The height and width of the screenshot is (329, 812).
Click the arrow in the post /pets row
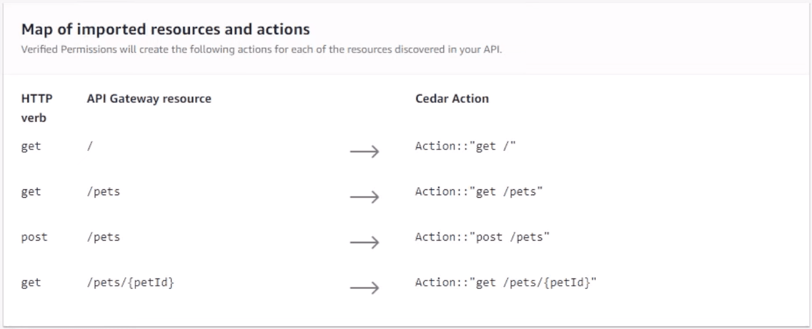coord(365,242)
